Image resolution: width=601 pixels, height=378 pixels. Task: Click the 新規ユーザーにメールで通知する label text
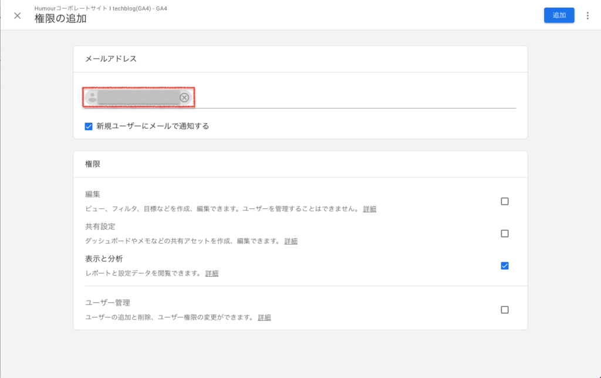coord(153,126)
